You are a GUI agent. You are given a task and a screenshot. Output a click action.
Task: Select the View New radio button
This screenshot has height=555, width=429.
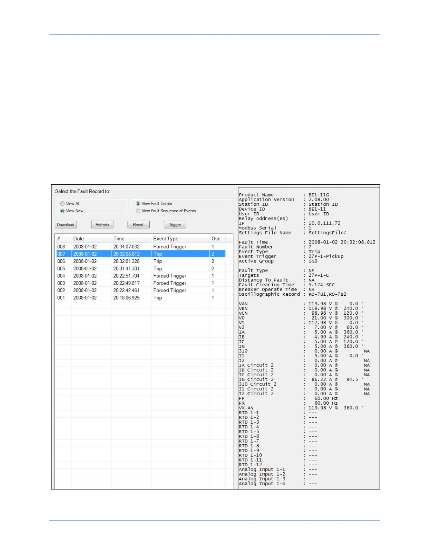pyautogui.click(x=62, y=211)
